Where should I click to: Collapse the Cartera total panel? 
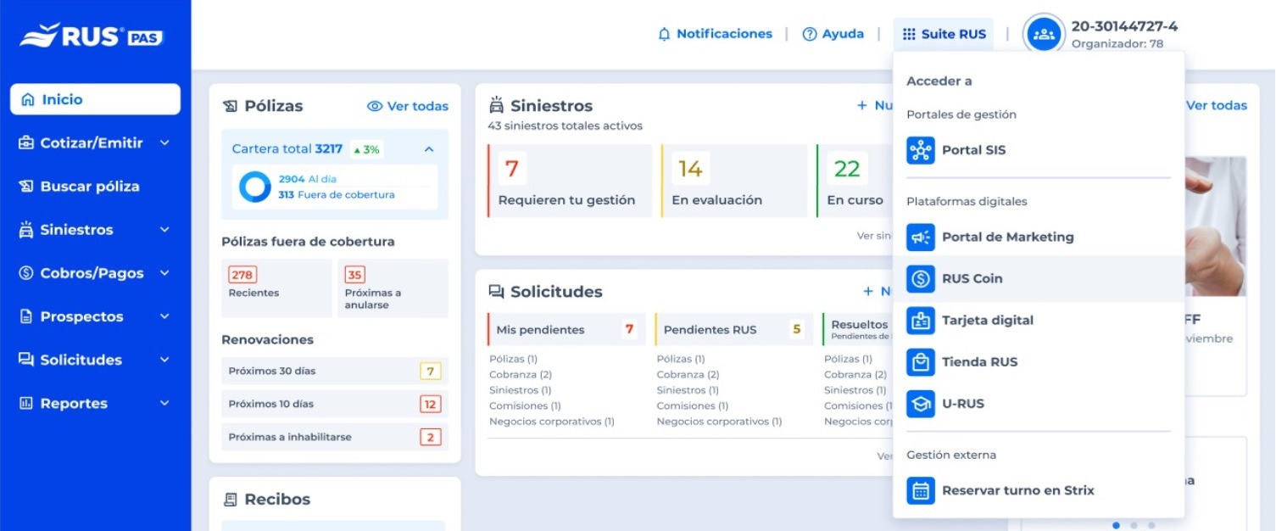(x=429, y=149)
